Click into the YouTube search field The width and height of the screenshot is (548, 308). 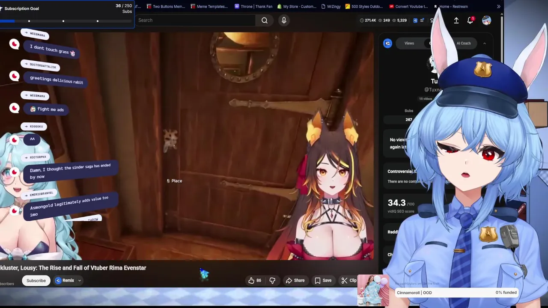[195, 20]
